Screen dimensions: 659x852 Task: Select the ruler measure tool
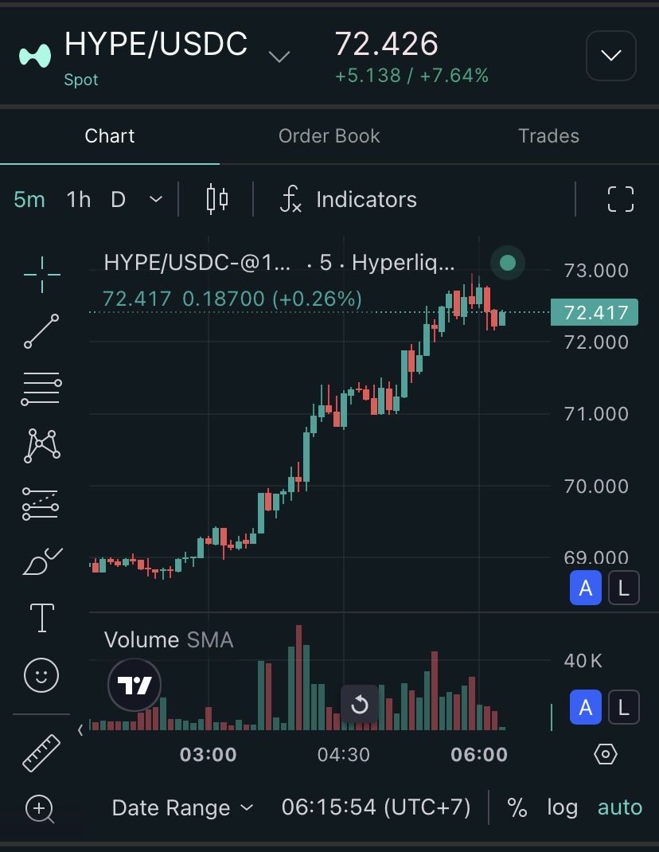coord(41,753)
